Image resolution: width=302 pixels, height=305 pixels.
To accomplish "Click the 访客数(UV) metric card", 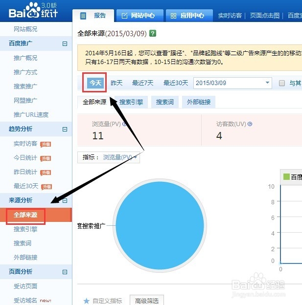I will [x=252, y=130].
